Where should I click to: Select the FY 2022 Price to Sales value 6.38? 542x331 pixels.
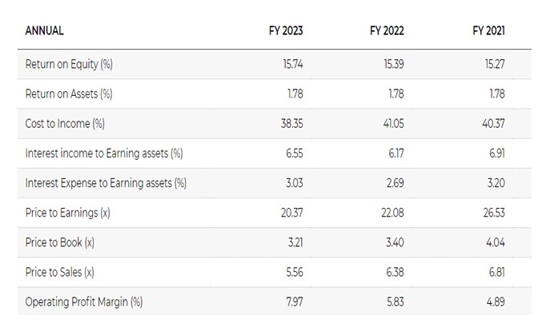tap(395, 272)
